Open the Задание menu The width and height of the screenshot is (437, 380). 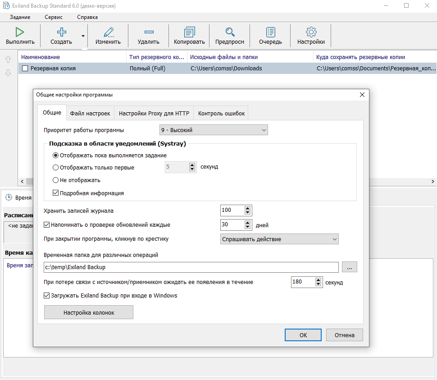[20, 17]
